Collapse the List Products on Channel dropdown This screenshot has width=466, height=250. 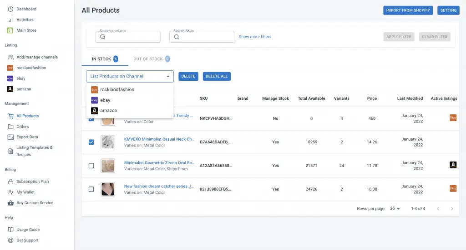(168, 76)
